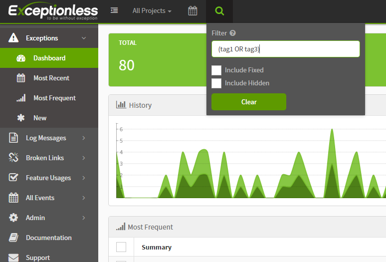Open the Most Frequent sidebar item

coord(49,98)
